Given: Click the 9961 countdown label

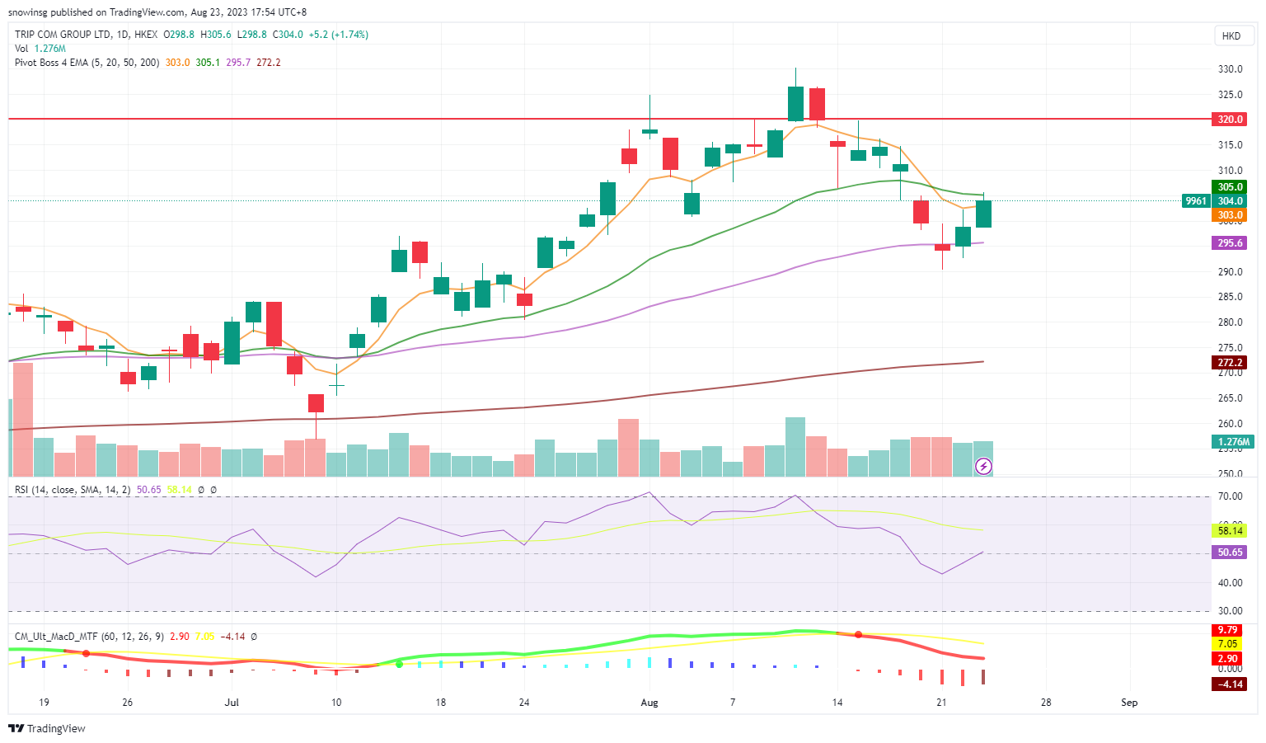Looking at the screenshot, I should (1195, 201).
